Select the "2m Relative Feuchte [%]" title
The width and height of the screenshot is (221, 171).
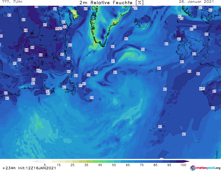111,3
